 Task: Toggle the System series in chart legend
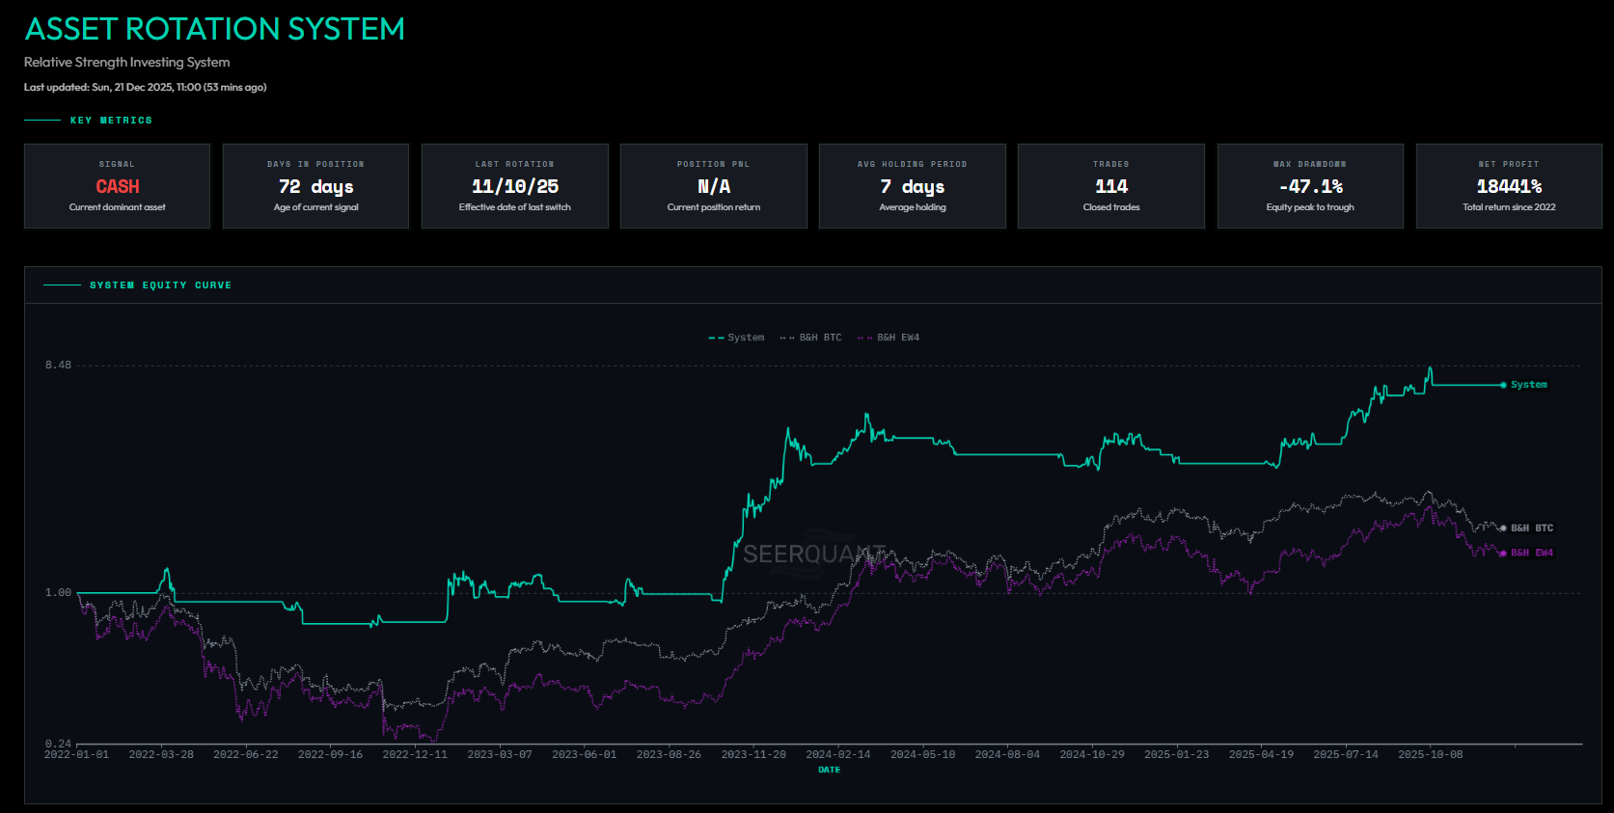point(737,338)
